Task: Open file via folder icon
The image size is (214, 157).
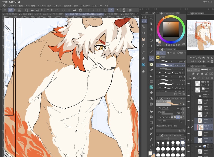Action: click(32, 10)
